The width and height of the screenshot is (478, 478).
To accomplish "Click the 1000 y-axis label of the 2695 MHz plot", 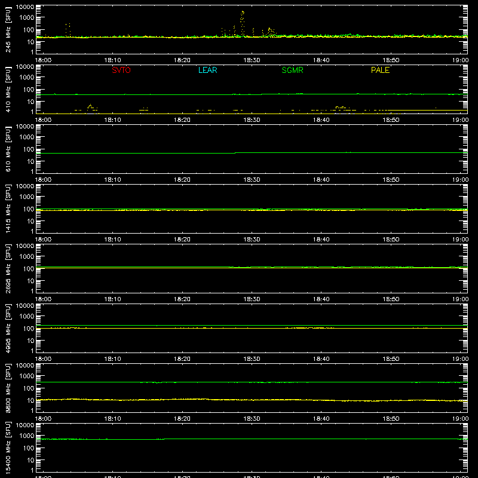I will (27, 257).
